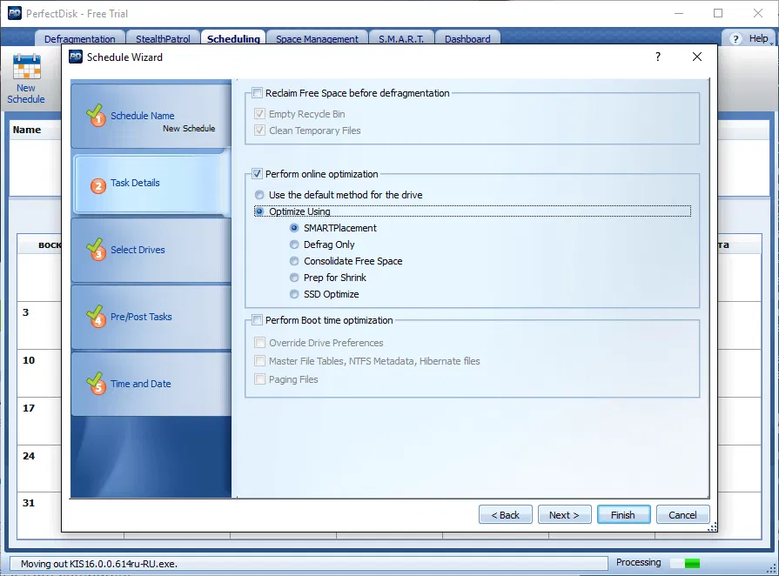Go to the Task Details wizard step

(x=151, y=184)
